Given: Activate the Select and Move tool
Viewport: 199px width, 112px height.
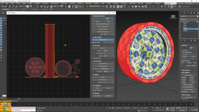Looking at the screenshot, I should click(41, 7).
